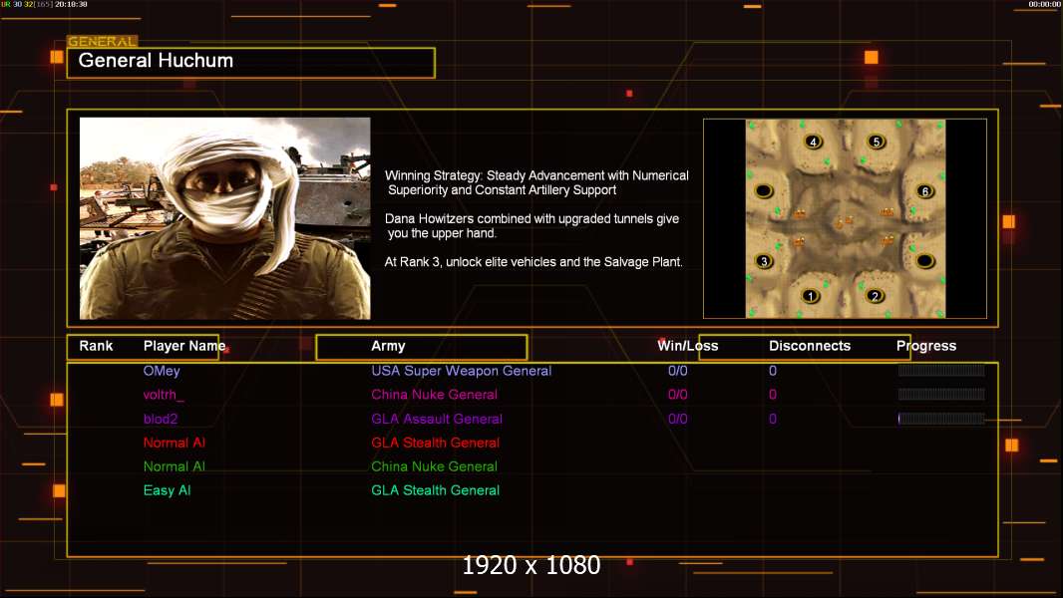
Task: Click player name OMey
Action: [162, 371]
